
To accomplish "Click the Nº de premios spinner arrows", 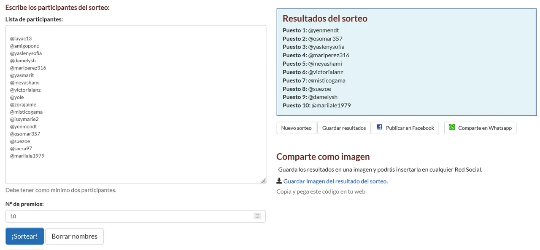I will point(257,216).
